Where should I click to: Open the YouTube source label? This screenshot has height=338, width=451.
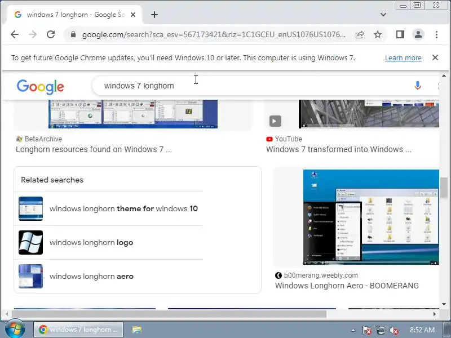(x=284, y=139)
